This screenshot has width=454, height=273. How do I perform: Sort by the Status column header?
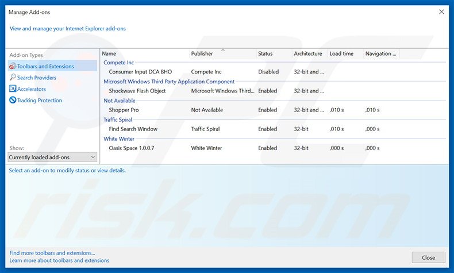coord(266,53)
